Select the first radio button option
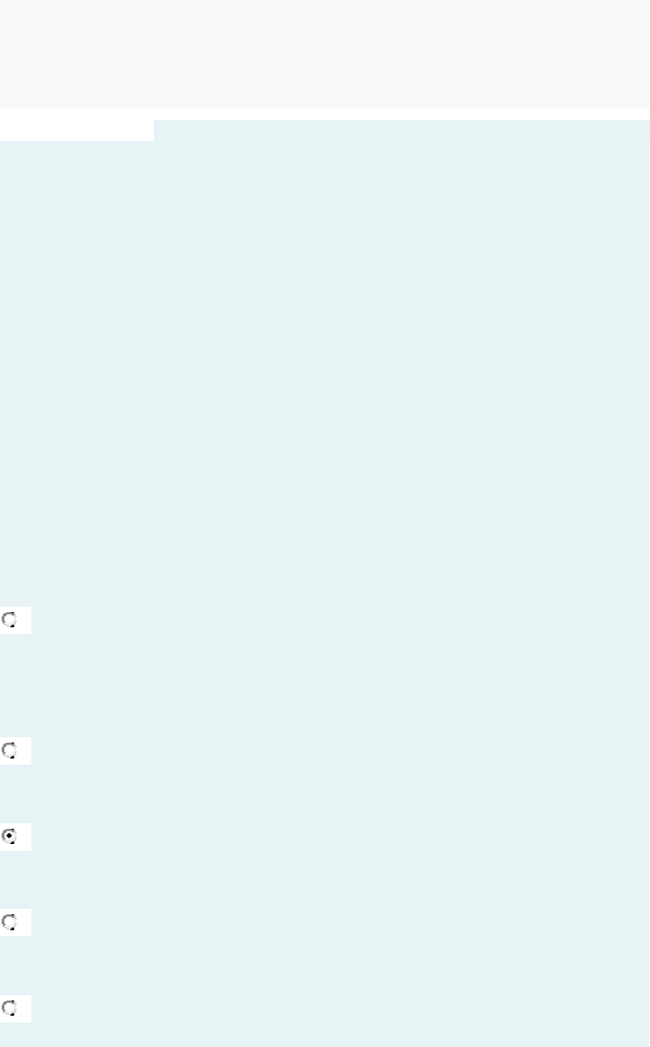The image size is (650, 1047). pos(10,620)
